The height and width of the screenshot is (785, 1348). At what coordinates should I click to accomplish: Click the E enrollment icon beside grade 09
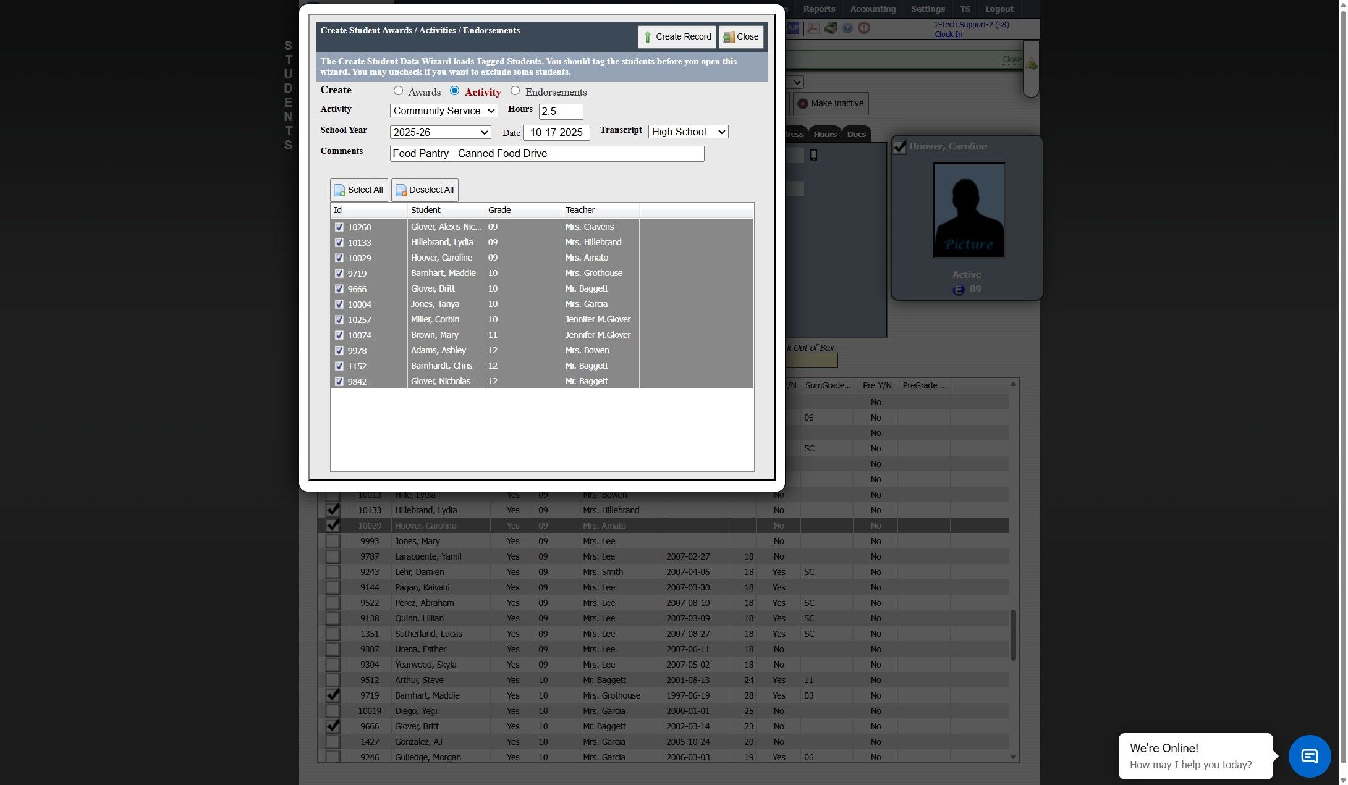958,290
